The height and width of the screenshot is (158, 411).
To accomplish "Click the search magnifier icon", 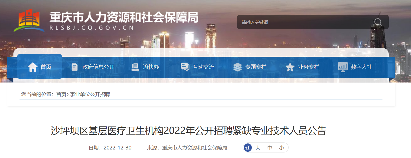I will point(378,22).
